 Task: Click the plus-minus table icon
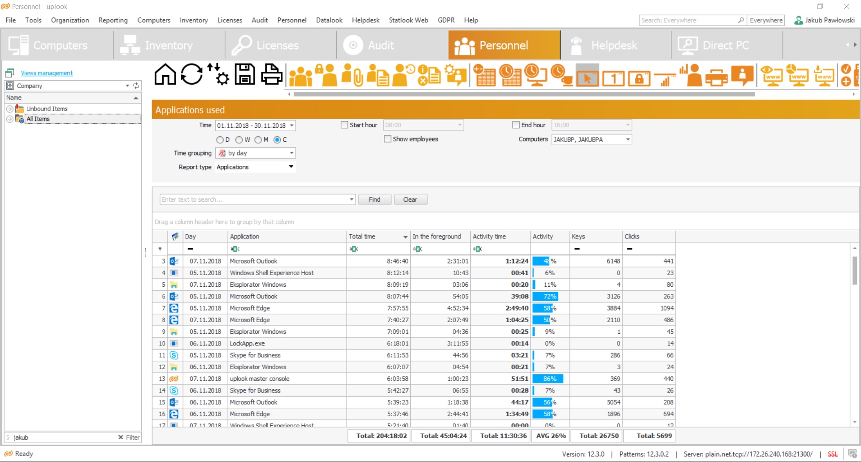[x=484, y=75]
